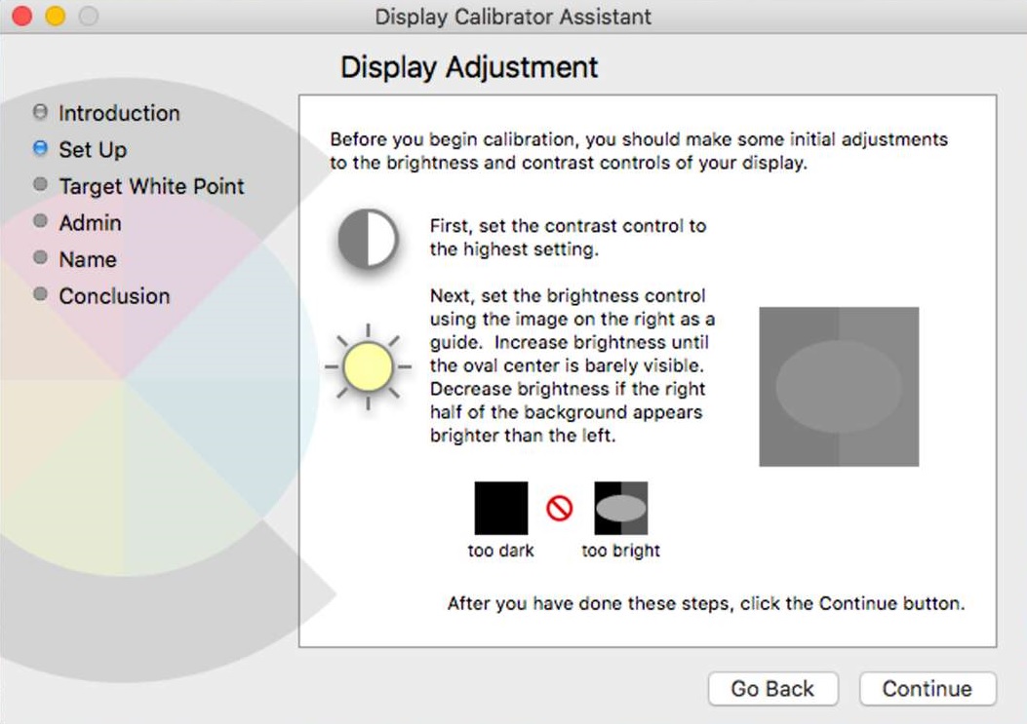Select the Name step in sidebar
1027x724 pixels.
pos(88,259)
